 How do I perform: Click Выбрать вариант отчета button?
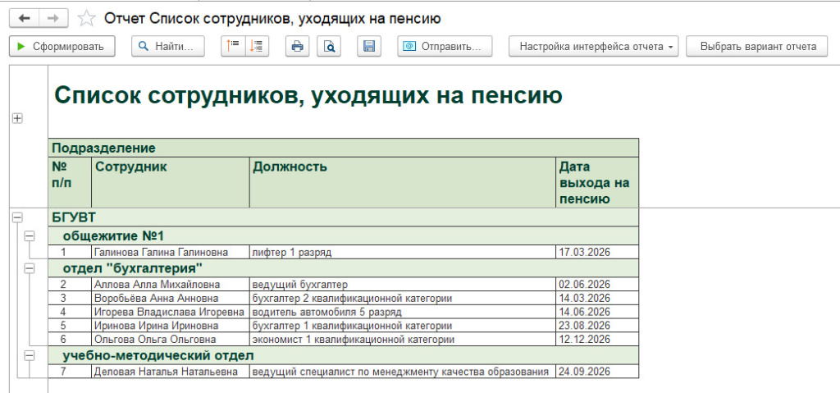(757, 47)
